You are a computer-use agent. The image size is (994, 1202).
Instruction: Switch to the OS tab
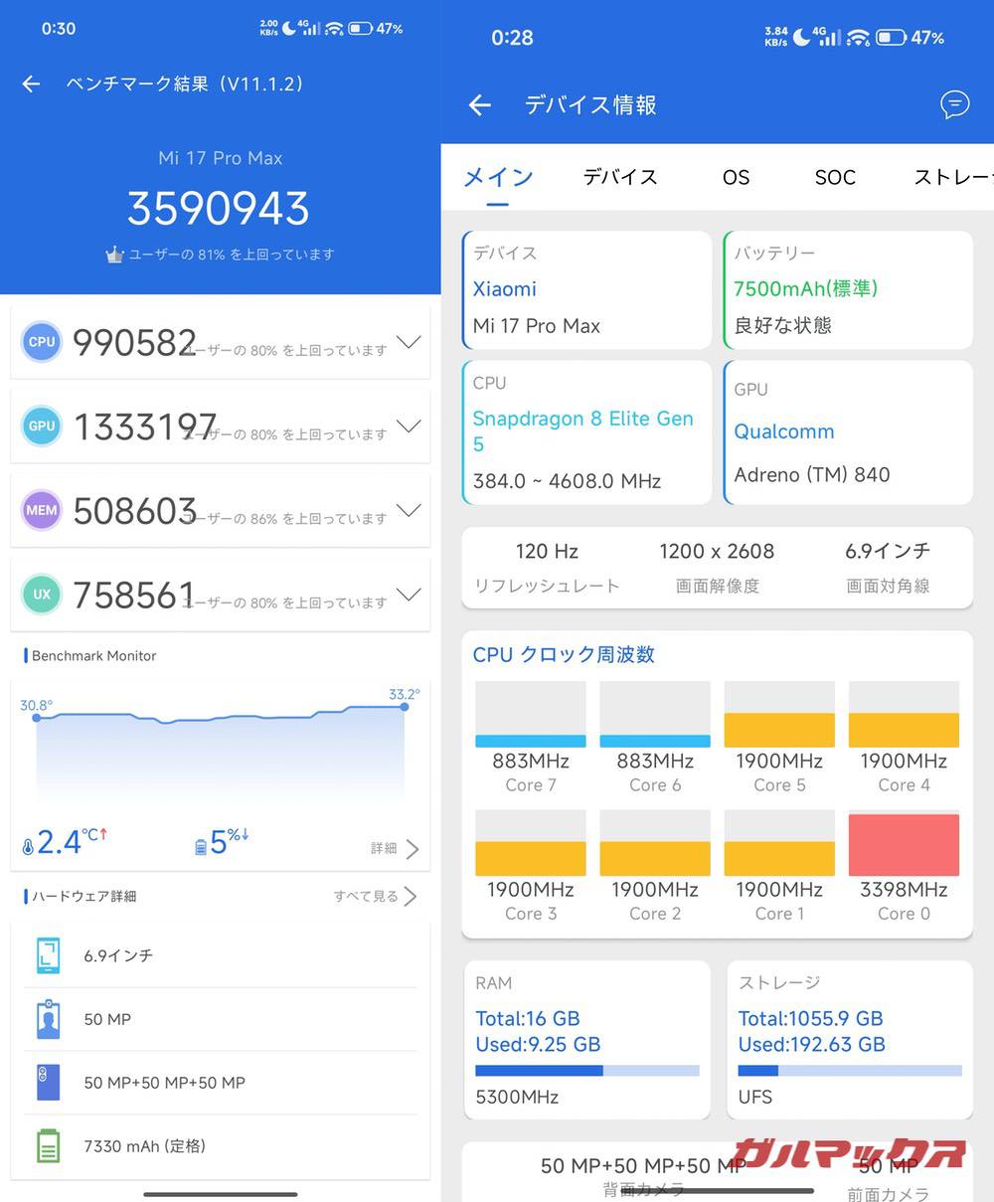(736, 177)
